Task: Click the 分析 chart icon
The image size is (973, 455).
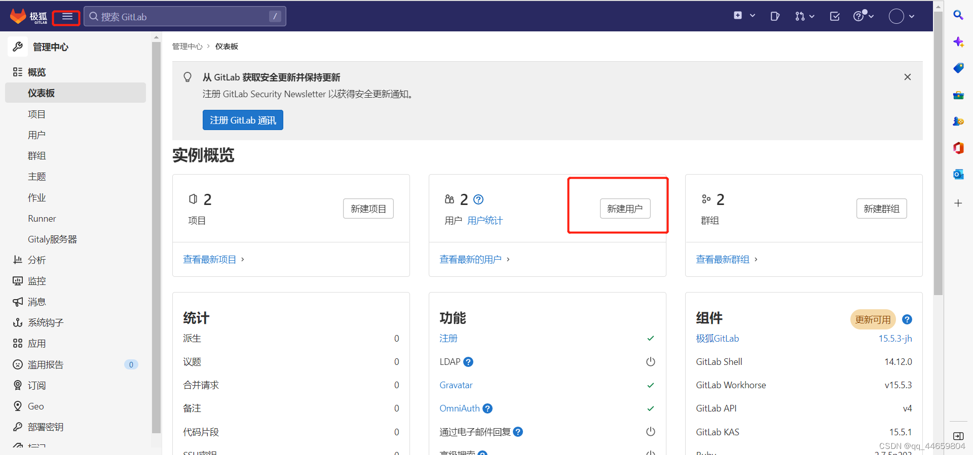Action: pyautogui.click(x=18, y=260)
